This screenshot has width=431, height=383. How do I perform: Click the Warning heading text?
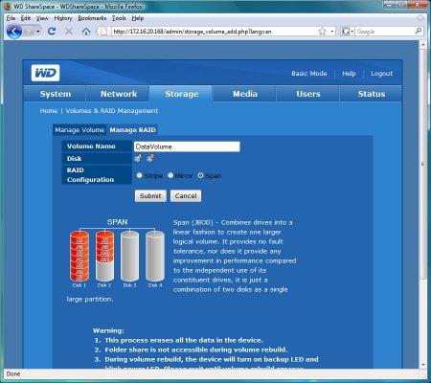coord(108,330)
